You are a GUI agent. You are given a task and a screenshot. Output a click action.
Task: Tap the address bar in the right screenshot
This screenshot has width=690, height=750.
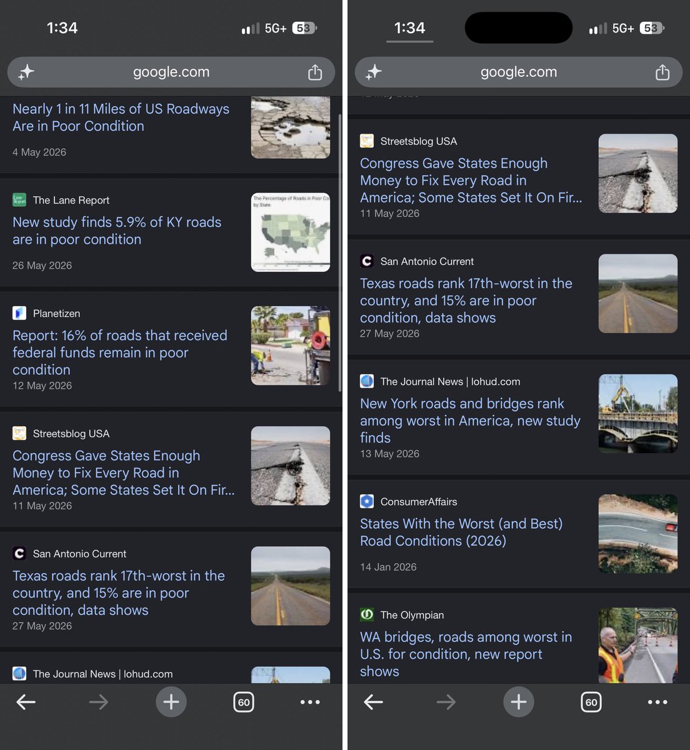click(519, 72)
